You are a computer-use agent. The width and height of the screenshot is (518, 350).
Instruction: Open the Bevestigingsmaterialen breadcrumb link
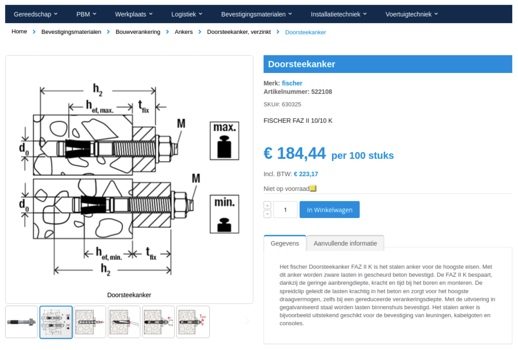pyautogui.click(x=71, y=32)
